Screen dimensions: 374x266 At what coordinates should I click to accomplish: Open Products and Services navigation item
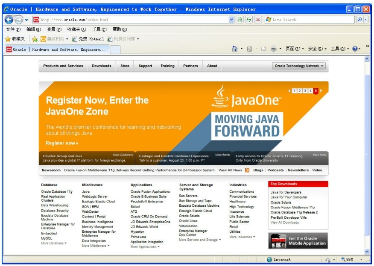coord(63,66)
